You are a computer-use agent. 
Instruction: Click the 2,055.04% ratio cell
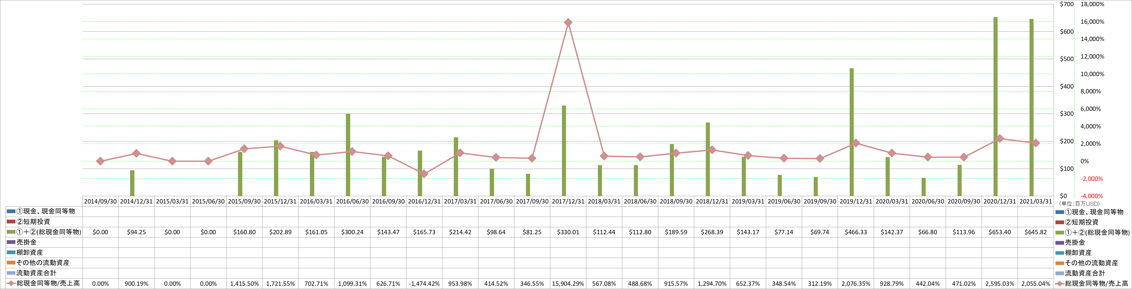[x=1036, y=284]
